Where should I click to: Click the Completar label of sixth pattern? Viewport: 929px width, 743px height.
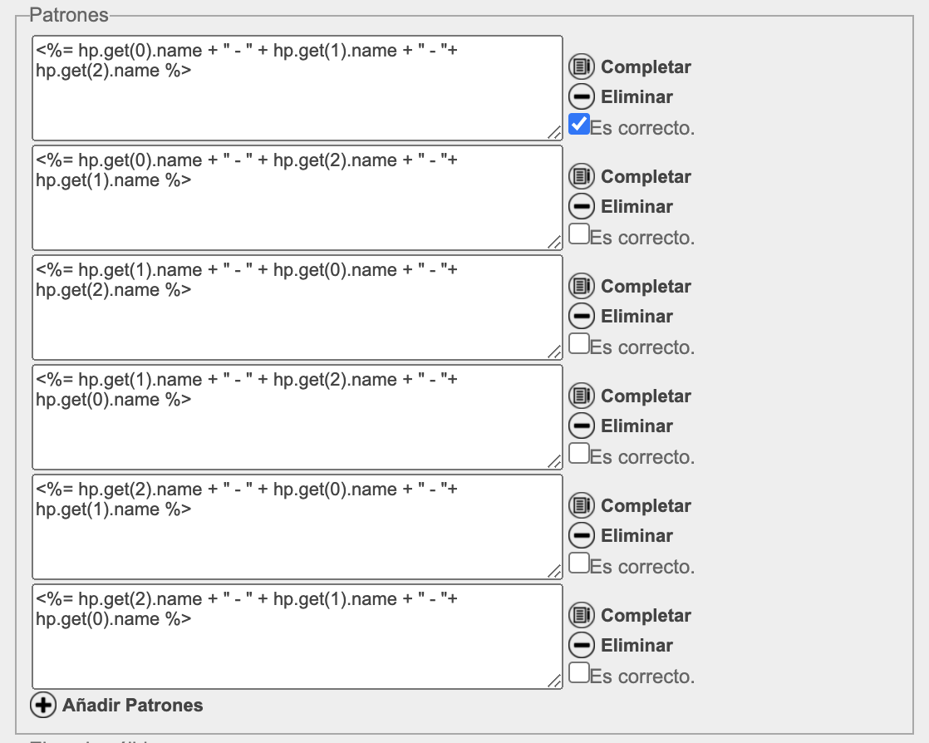tap(646, 615)
